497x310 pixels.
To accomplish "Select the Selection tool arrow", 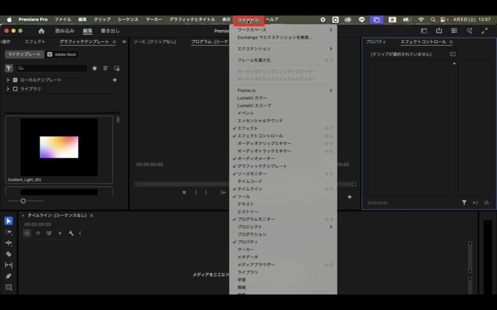I will [9, 221].
